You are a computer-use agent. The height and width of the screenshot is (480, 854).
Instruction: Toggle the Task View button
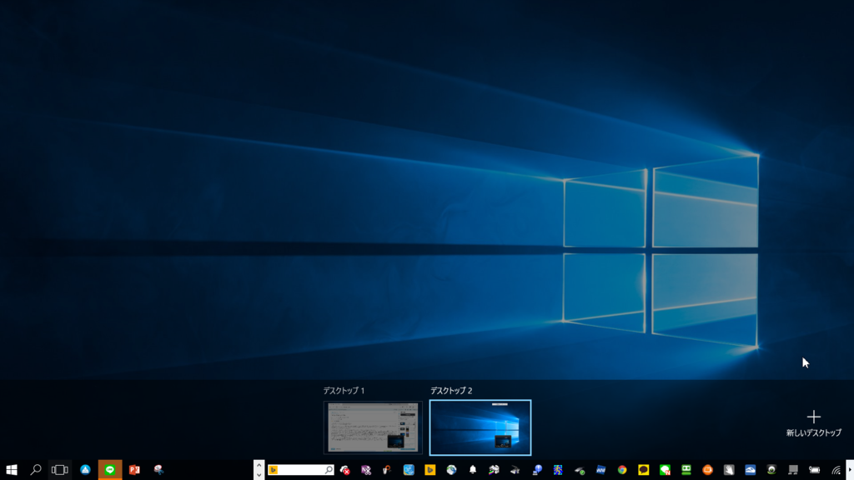[x=59, y=470]
